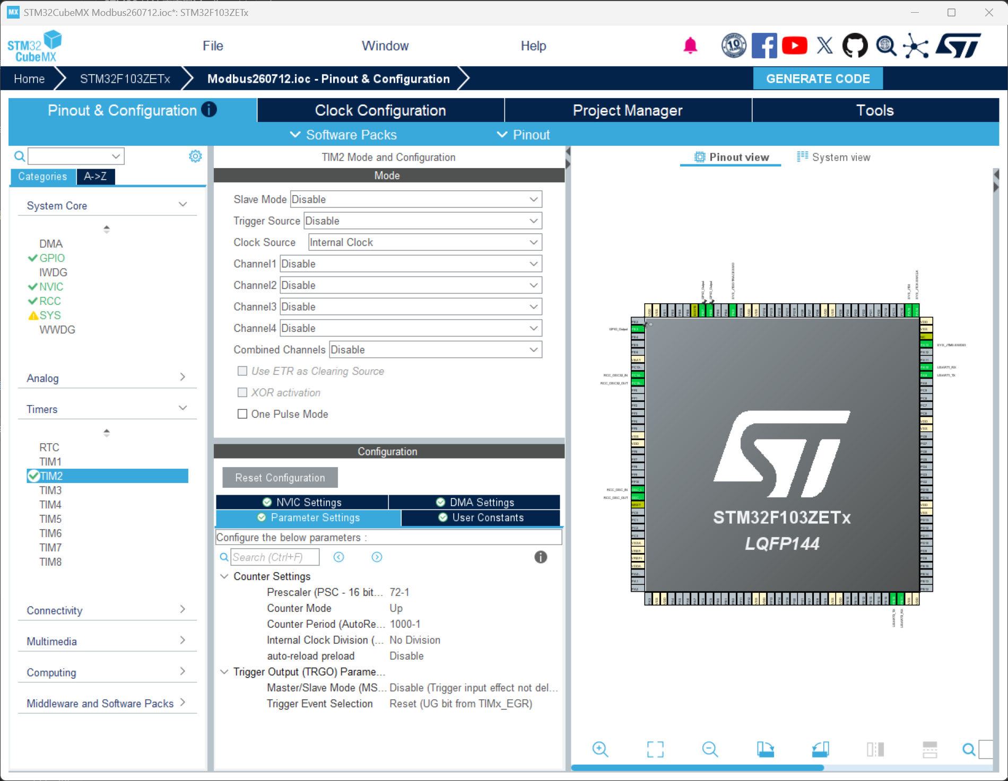Open the DMA Settings tab
Screen dimensions: 1008x781
tap(475, 502)
